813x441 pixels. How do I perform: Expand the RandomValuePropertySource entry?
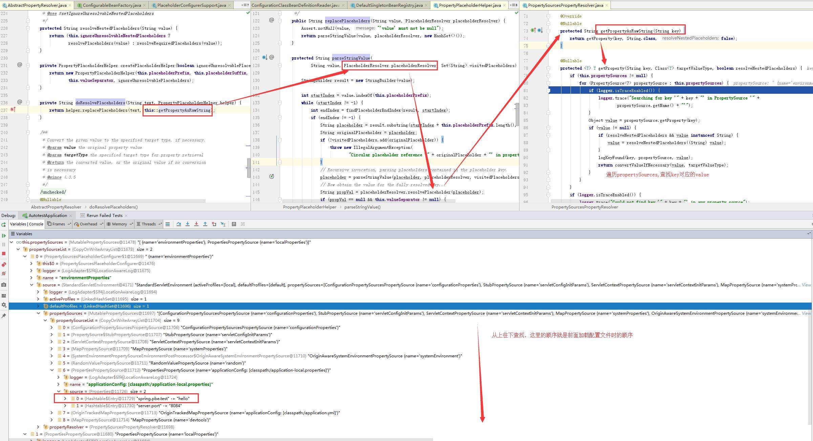tap(51, 363)
